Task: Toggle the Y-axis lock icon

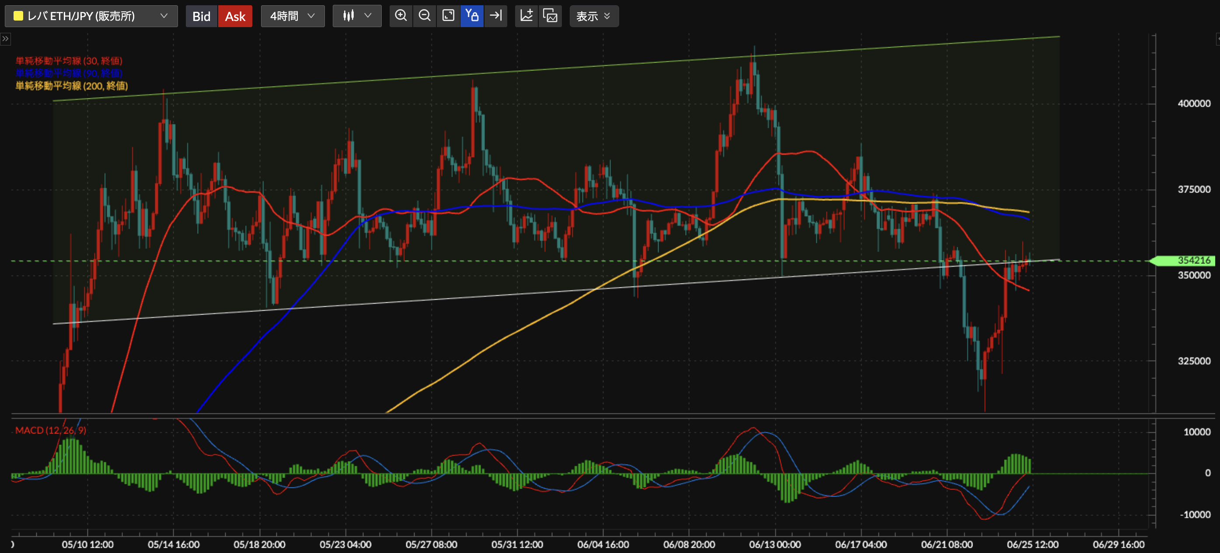Action: (x=472, y=16)
